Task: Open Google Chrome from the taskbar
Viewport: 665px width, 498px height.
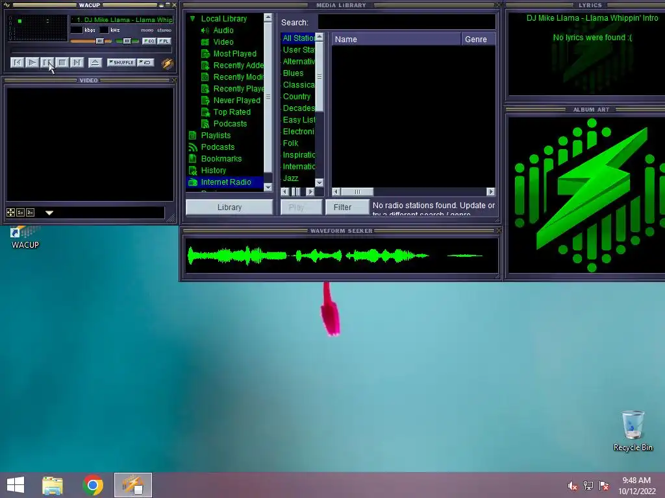Action: [x=93, y=485]
